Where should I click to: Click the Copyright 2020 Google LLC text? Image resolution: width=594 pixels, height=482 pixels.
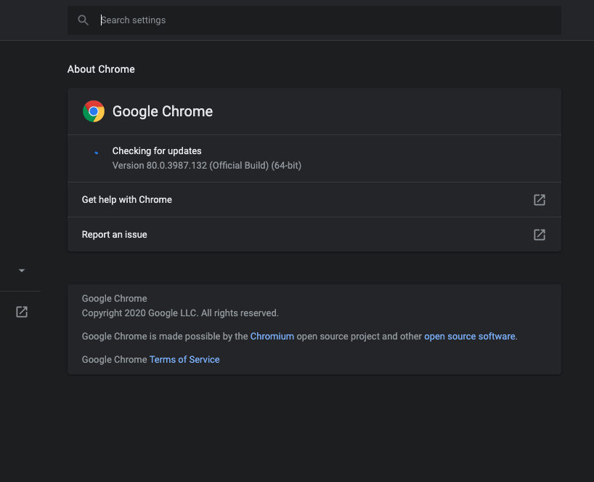(180, 313)
